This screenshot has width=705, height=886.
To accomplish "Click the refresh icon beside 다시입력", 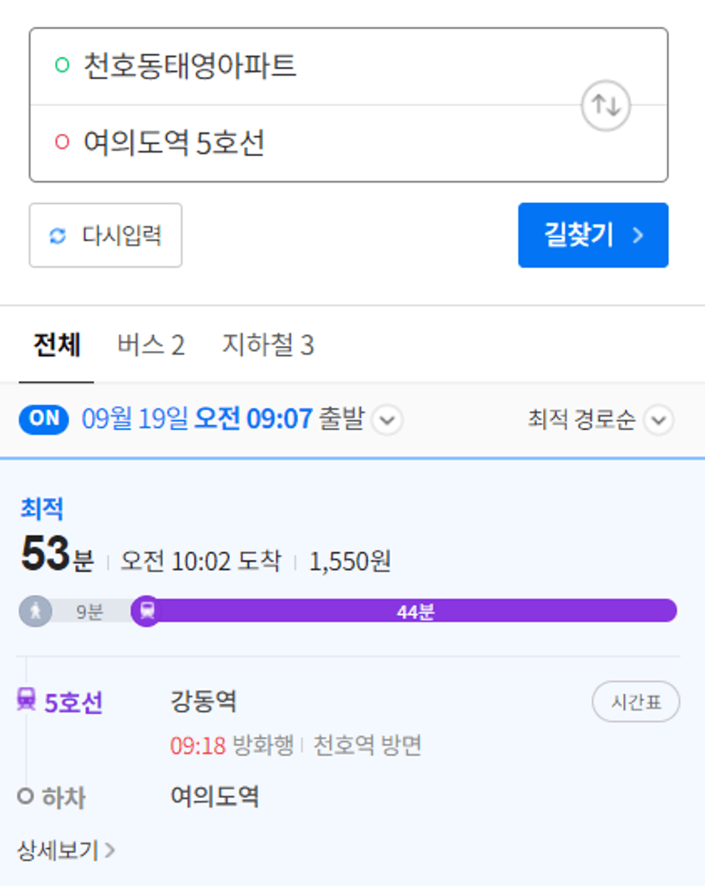I will pos(57,236).
